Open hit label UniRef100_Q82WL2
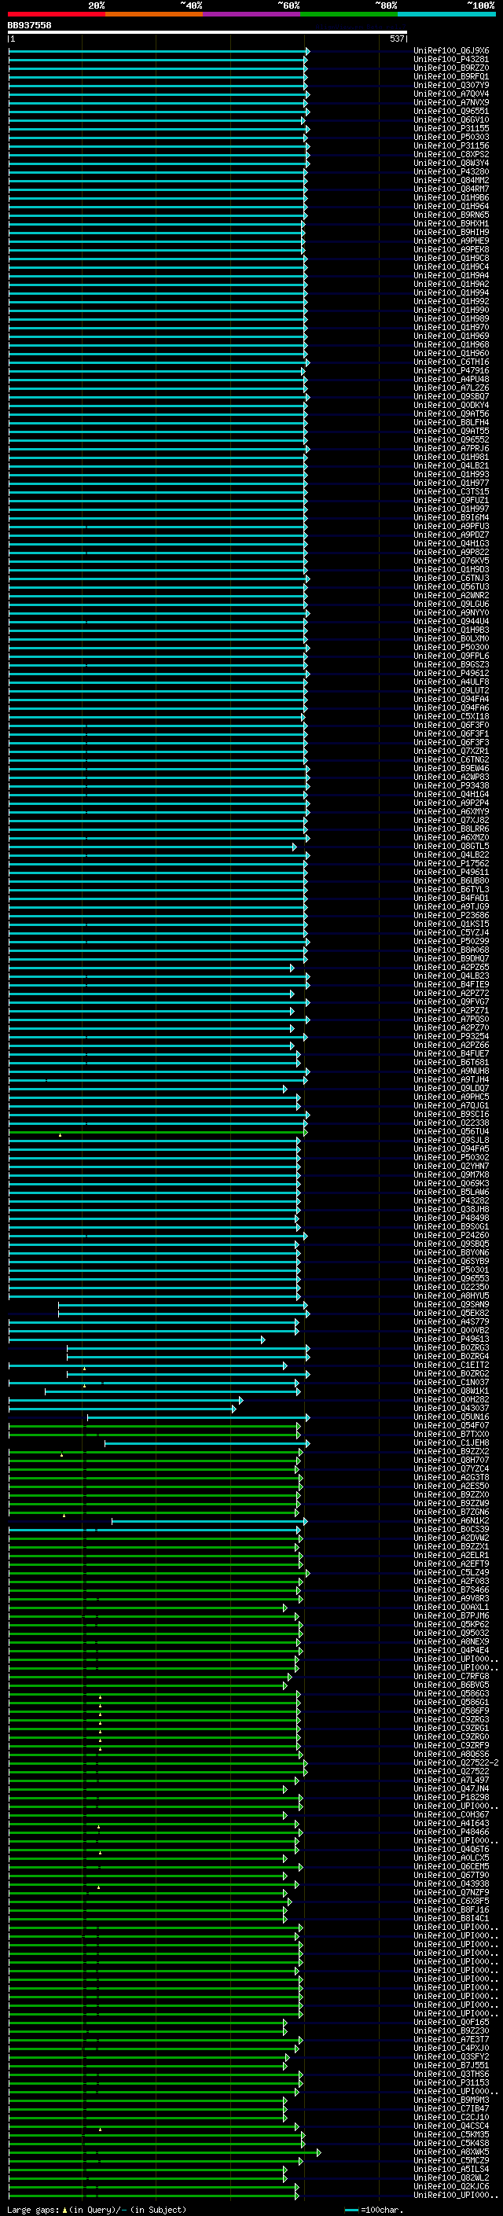The width and height of the screenshot is (503, 2216). tap(451, 2177)
